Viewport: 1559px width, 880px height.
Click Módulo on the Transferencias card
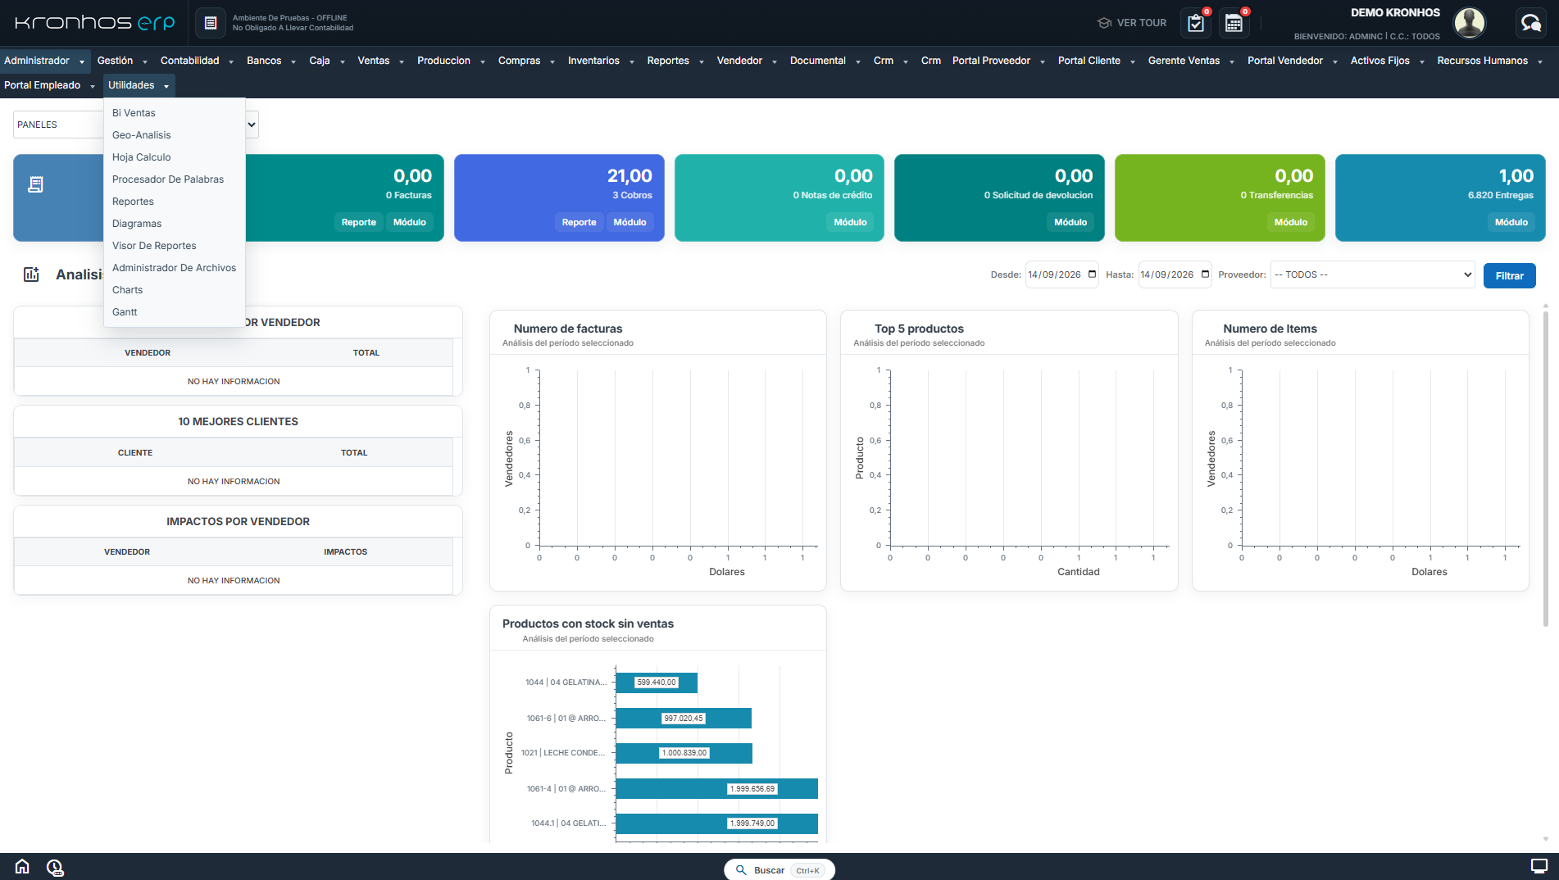point(1290,222)
